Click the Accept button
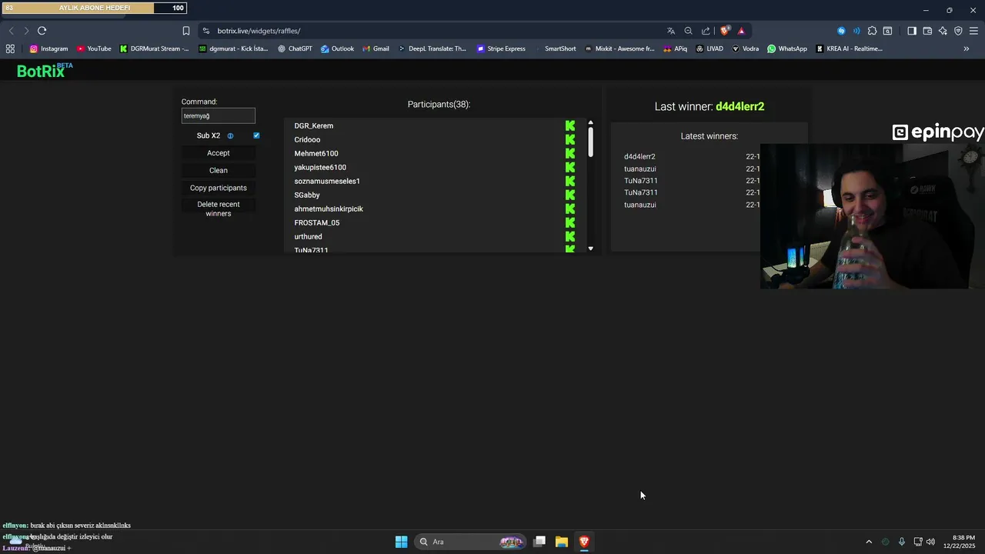985x554 pixels. pos(219,153)
